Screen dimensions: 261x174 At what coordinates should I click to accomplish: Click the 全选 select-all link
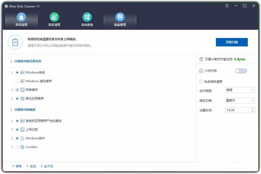33,166
